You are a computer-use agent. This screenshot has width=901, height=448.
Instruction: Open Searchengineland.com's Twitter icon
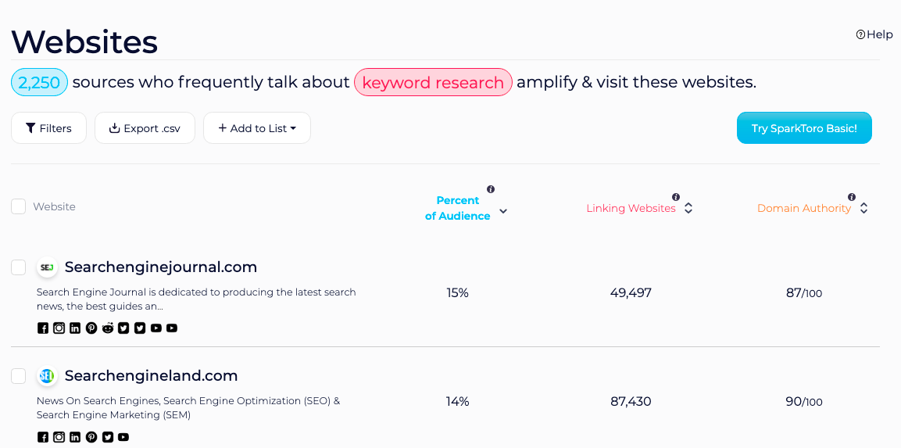pyautogui.click(x=108, y=437)
